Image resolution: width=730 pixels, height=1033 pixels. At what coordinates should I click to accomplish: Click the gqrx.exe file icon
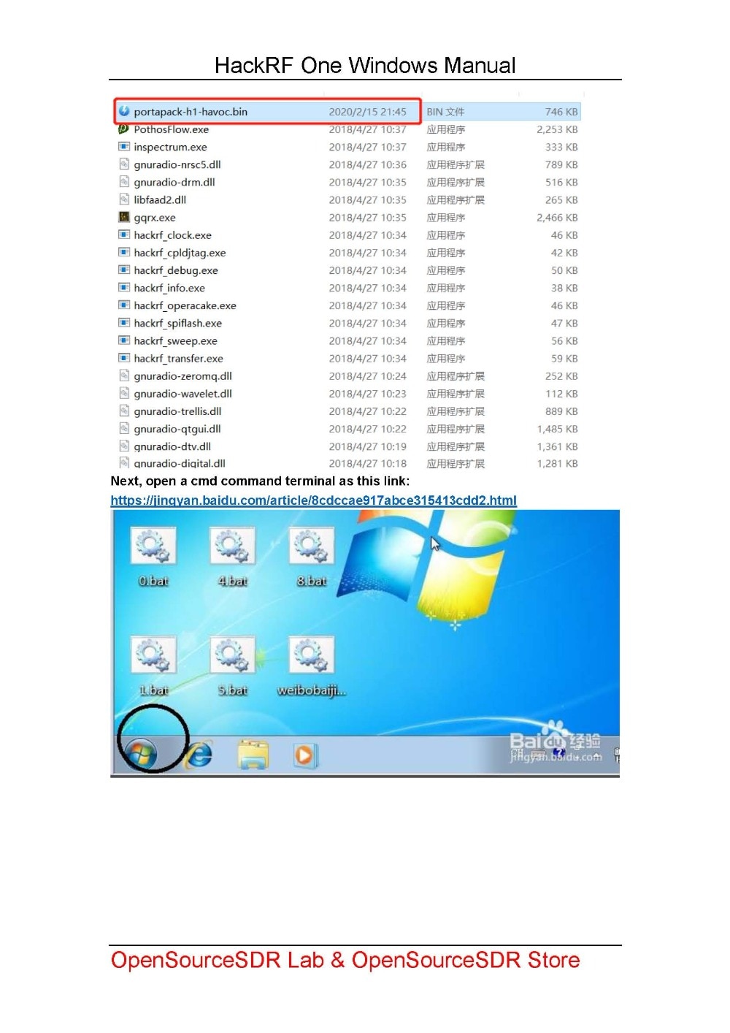tap(124, 217)
